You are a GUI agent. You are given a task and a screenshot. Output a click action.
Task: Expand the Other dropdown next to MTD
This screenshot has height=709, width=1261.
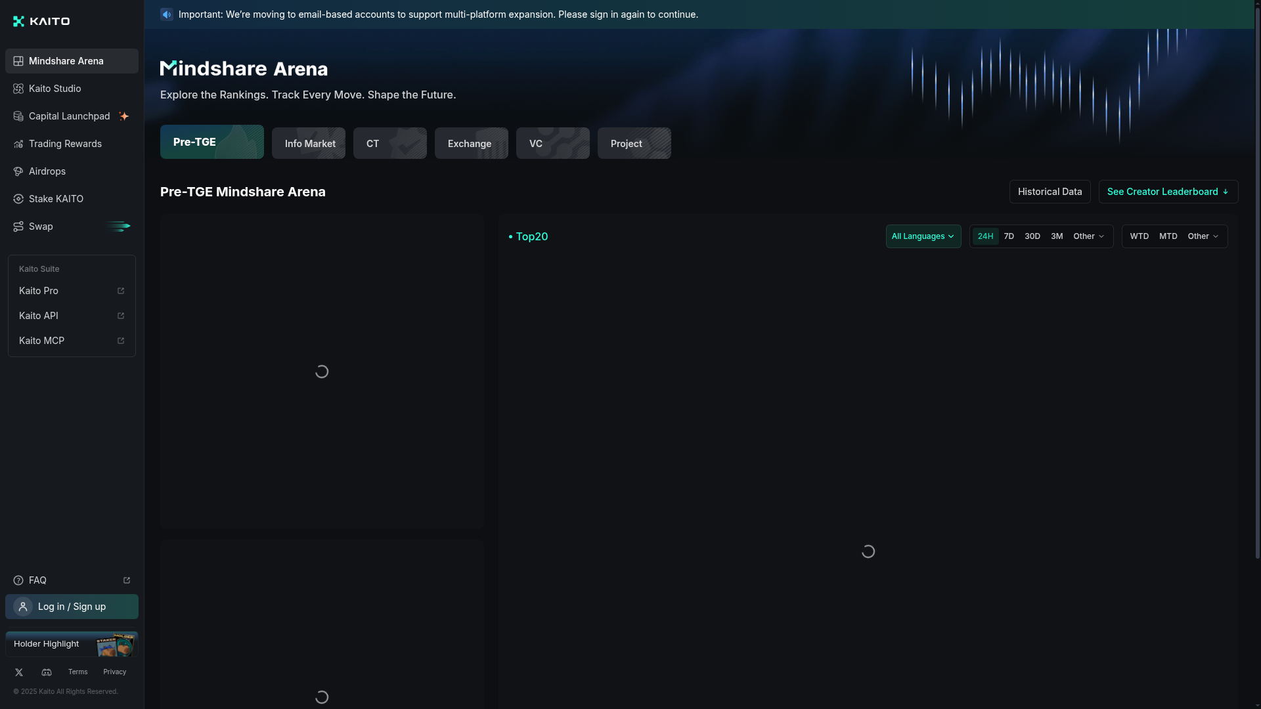pos(1203,236)
